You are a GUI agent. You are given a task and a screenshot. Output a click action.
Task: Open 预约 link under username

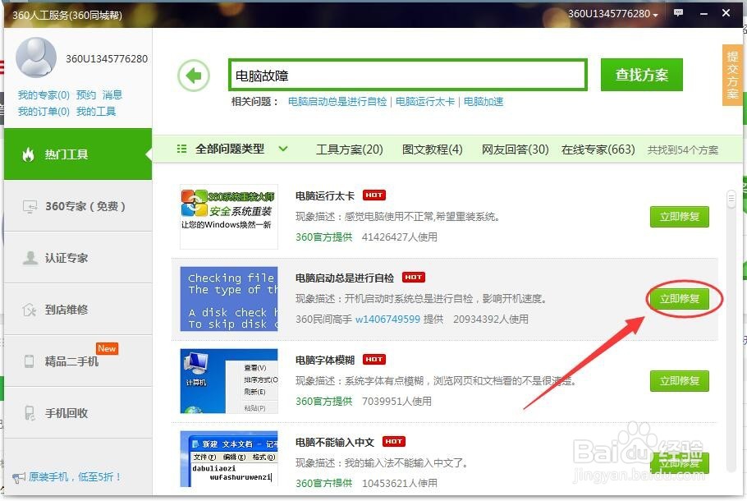click(x=85, y=94)
